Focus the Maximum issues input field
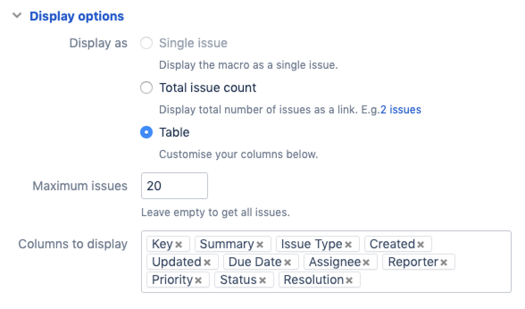The image size is (525, 309). (x=174, y=186)
